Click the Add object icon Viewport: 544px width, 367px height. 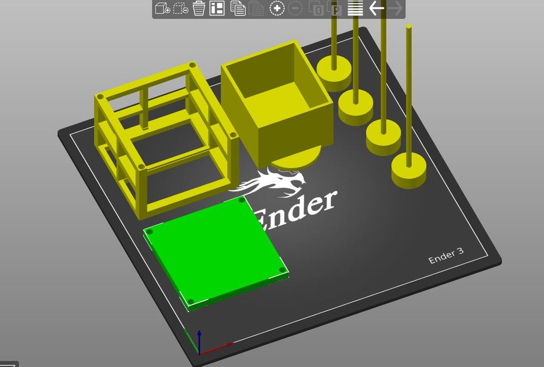(163, 8)
